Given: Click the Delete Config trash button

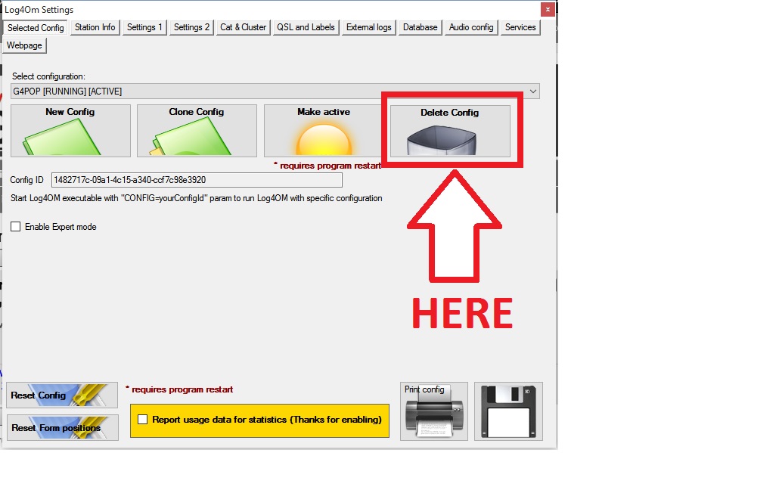Looking at the screenshot, I should pos(450,131).
